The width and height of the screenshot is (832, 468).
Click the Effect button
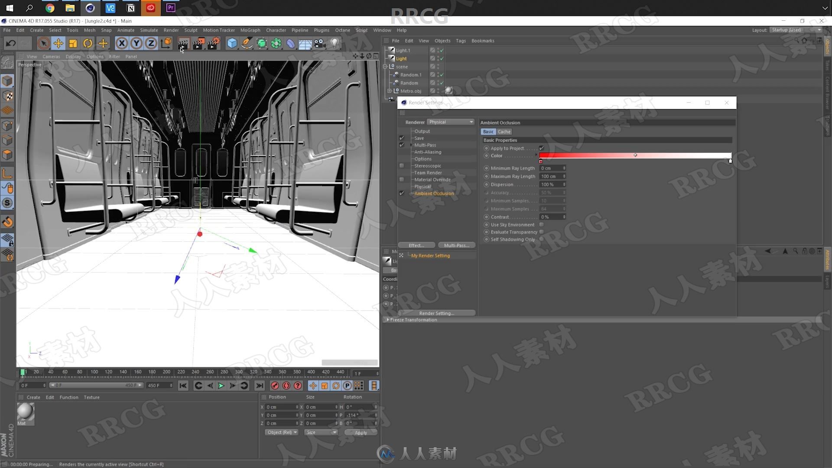[x=416, y=245]
